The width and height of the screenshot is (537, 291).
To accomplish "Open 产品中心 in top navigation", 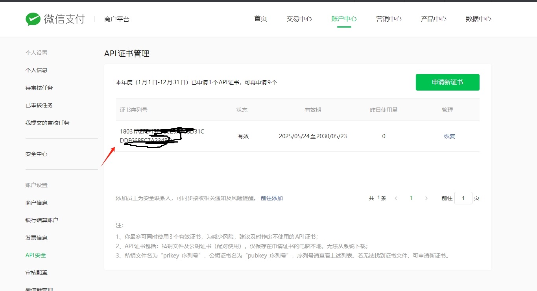I will tap(434, 19).
